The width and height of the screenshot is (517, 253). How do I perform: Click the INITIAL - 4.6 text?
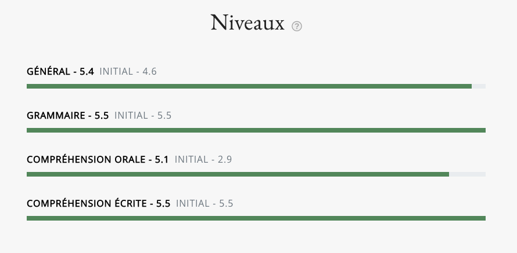(x=128, y=72)
